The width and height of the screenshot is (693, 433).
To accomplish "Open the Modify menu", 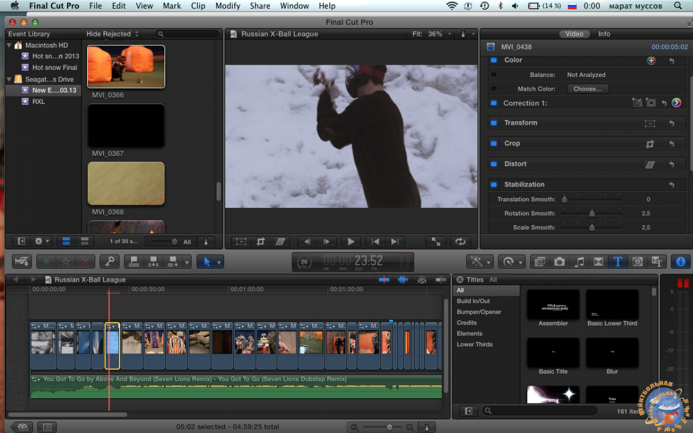I will click(228, 6).
